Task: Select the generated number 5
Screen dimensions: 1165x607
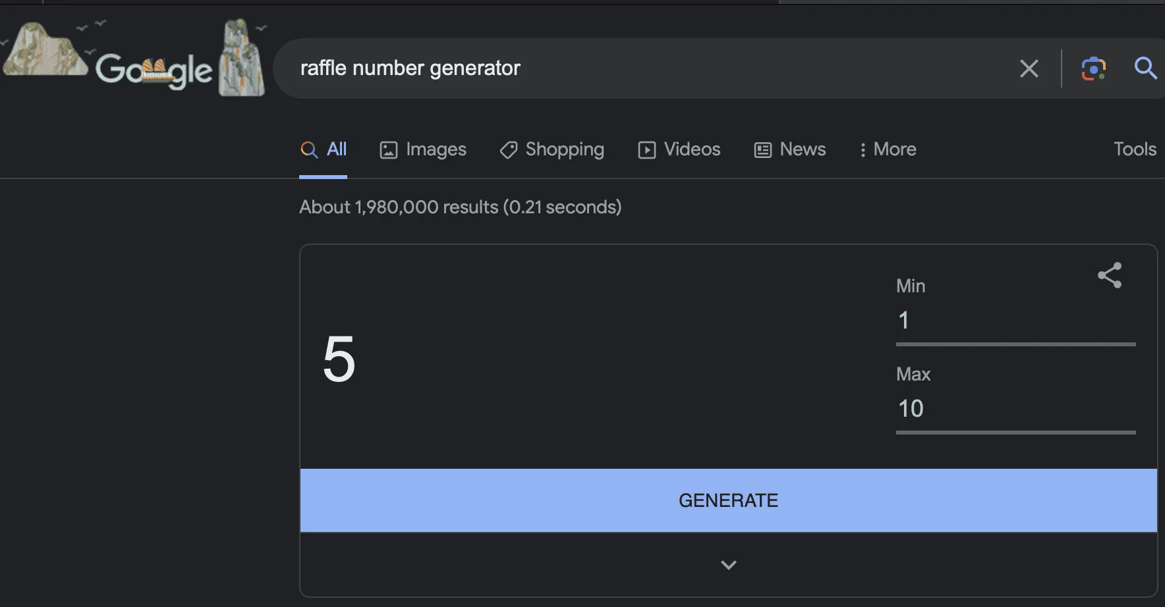Action: coord(339,359)
